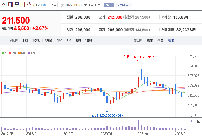Select the 1주일 line chart tab
The height and width of the screenshot is (136, 202).
[36, 41]
